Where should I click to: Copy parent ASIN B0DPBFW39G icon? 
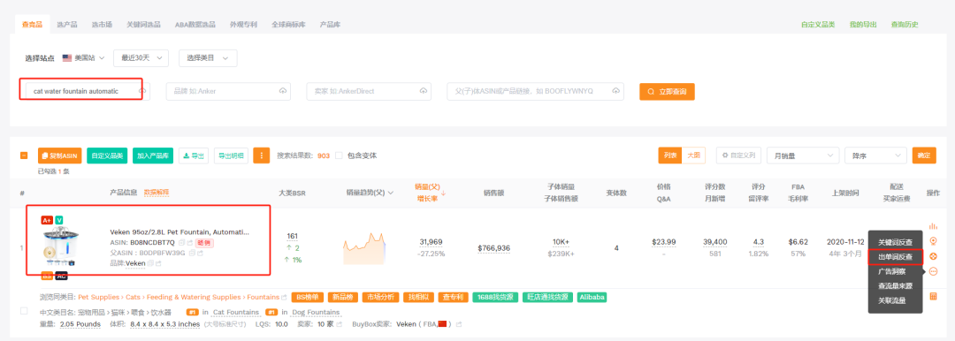tap(191, 253)
